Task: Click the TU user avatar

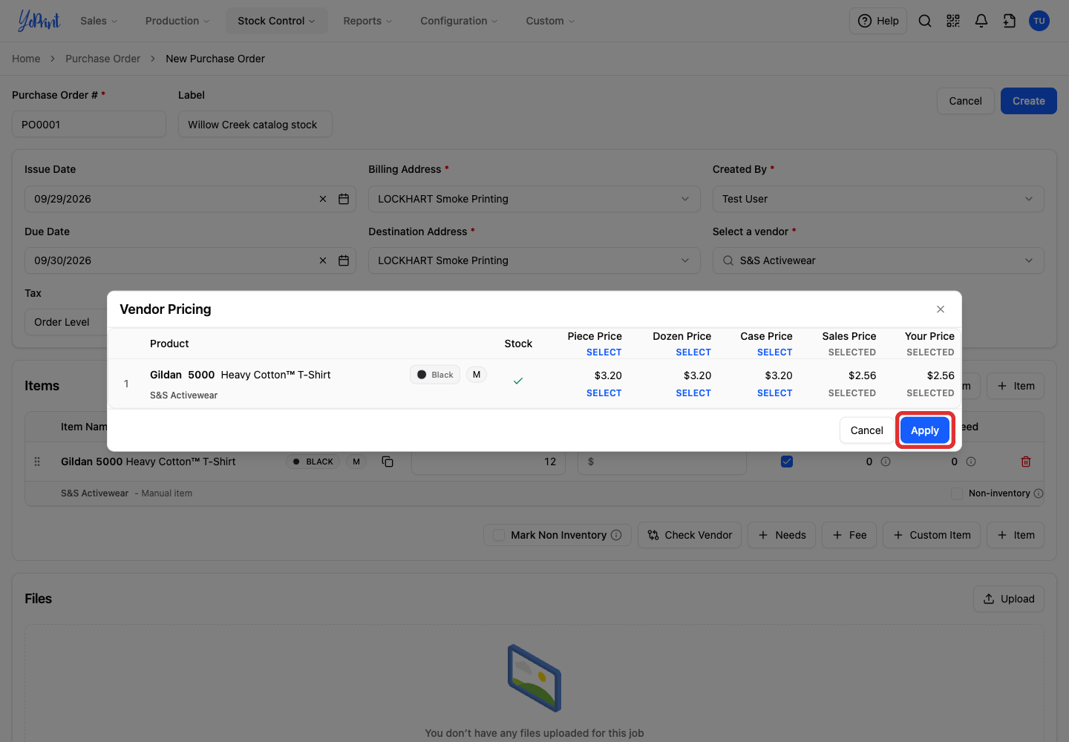Action: [1039, 21]
